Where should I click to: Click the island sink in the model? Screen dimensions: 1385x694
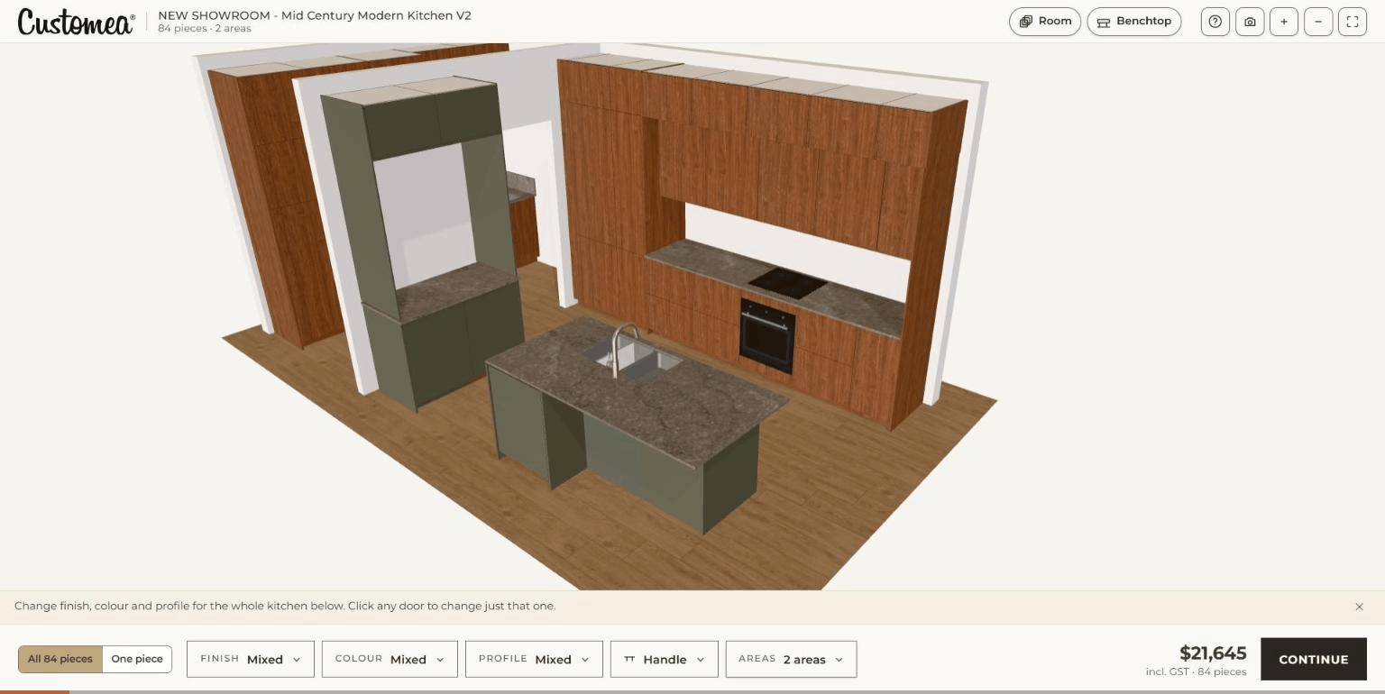[633, 358]
